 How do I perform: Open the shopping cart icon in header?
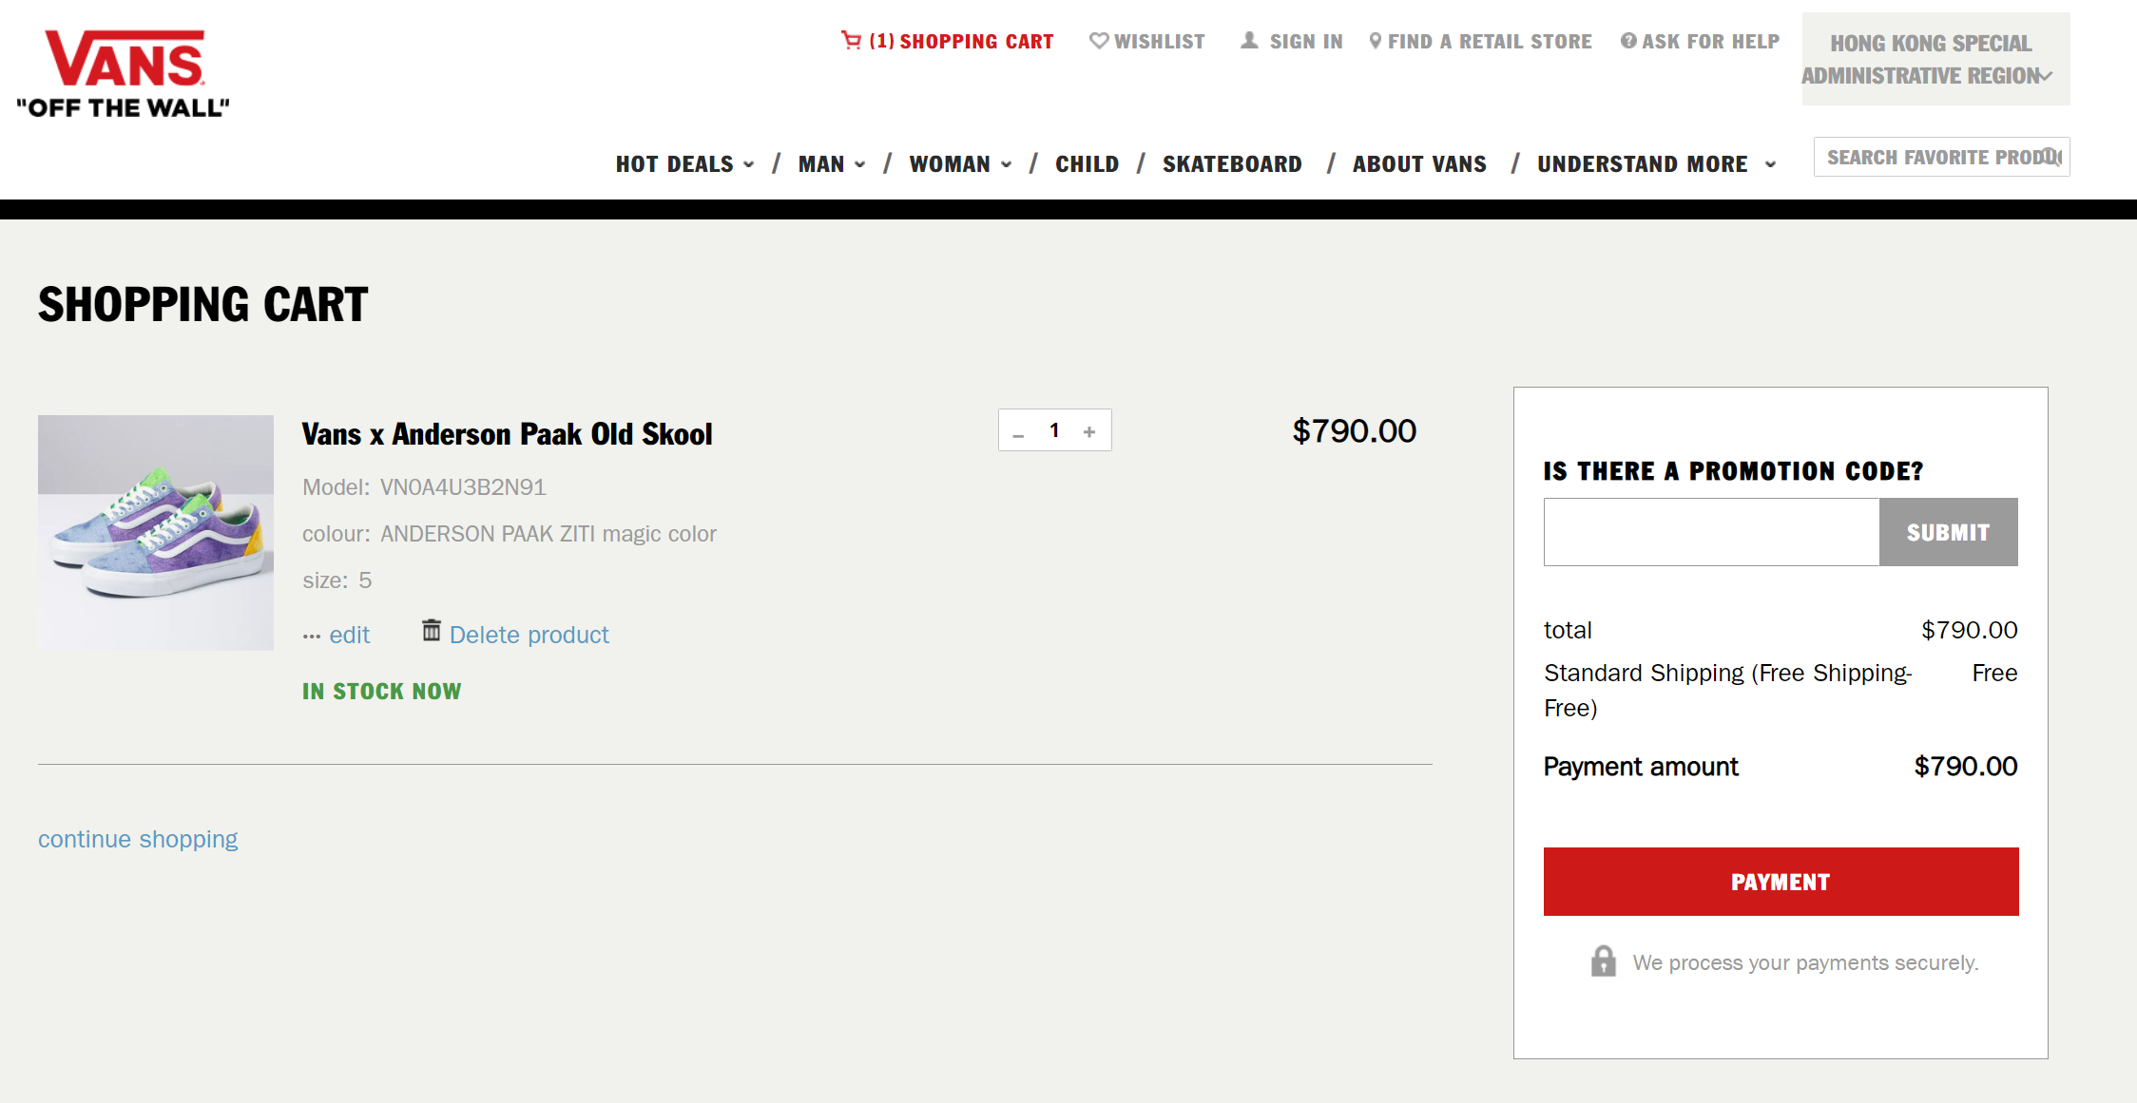pyautogui.click(x=851, y=40)
